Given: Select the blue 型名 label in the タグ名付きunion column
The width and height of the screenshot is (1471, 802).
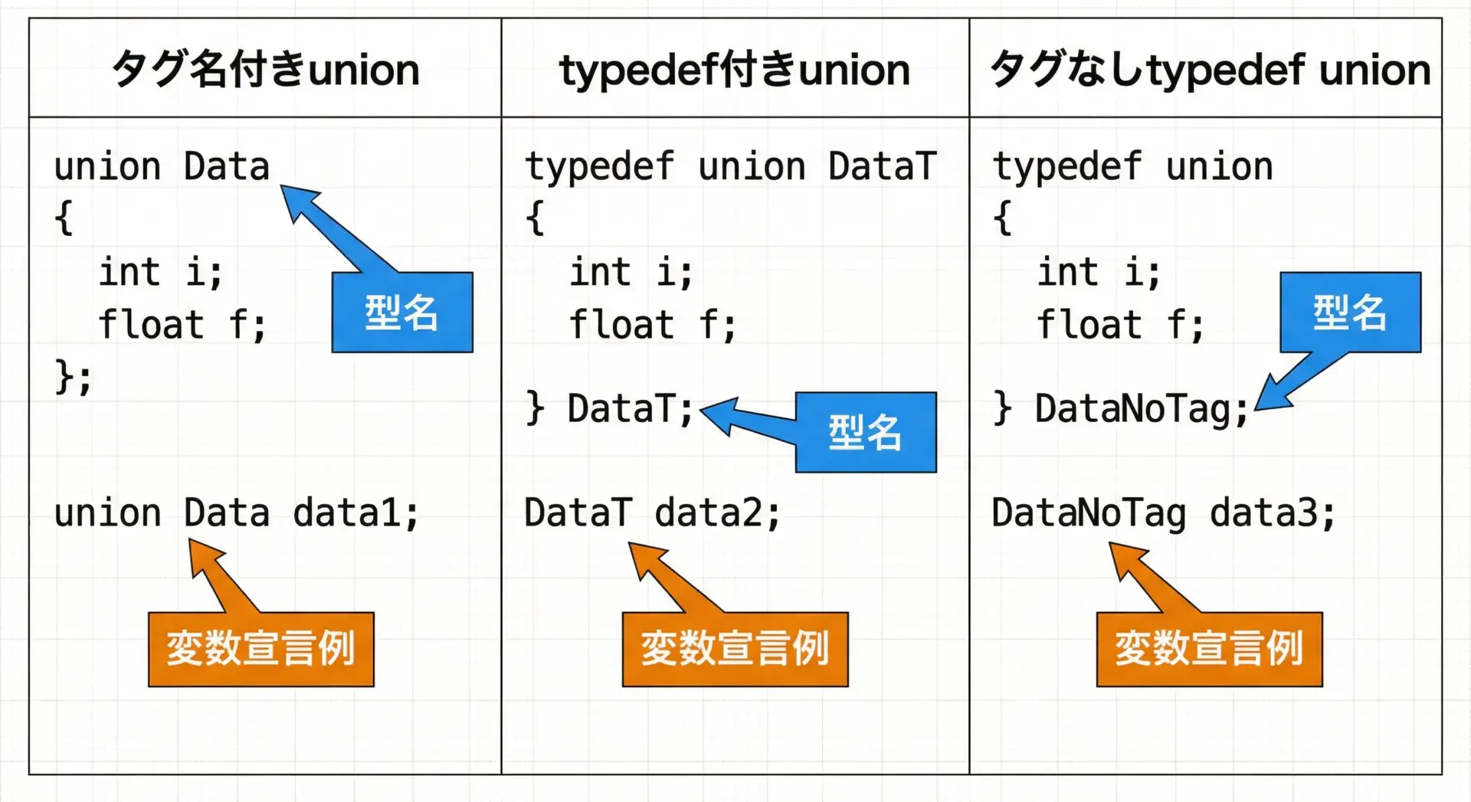Looking at the screenshot, I should (402, 313).
